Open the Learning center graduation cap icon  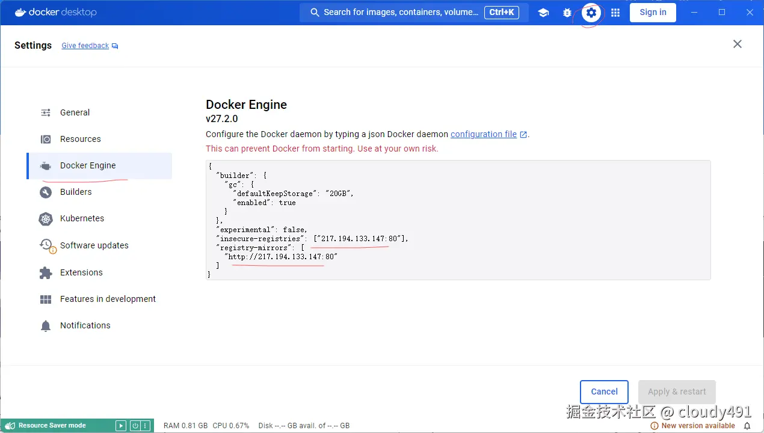coord(543,12)
